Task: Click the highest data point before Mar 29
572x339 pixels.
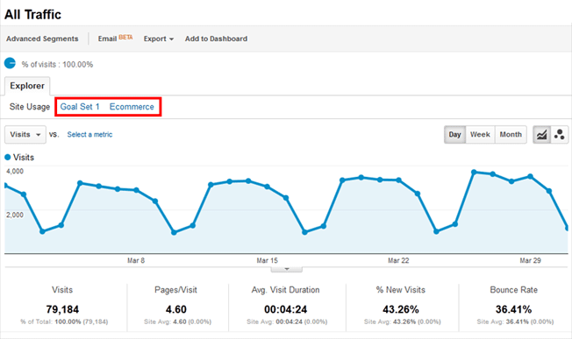Action: pyautogui.click(x=474, y=172)
